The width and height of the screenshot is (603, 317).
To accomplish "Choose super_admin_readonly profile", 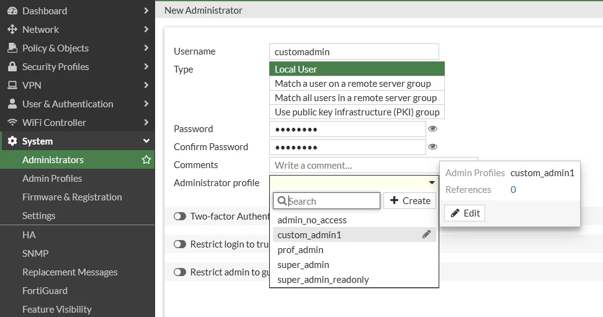I will tap(354, 280).
